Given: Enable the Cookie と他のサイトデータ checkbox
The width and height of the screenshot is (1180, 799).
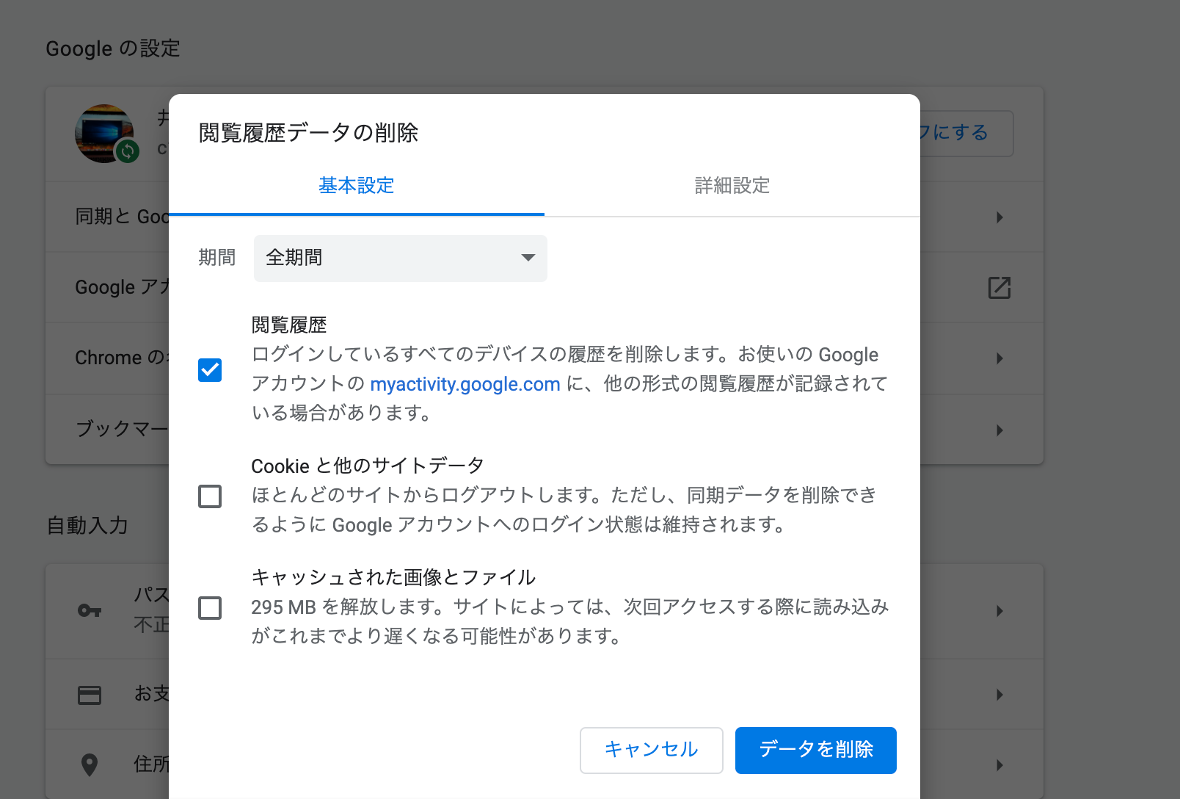Looking at the screenshot, I should point(210,496).
